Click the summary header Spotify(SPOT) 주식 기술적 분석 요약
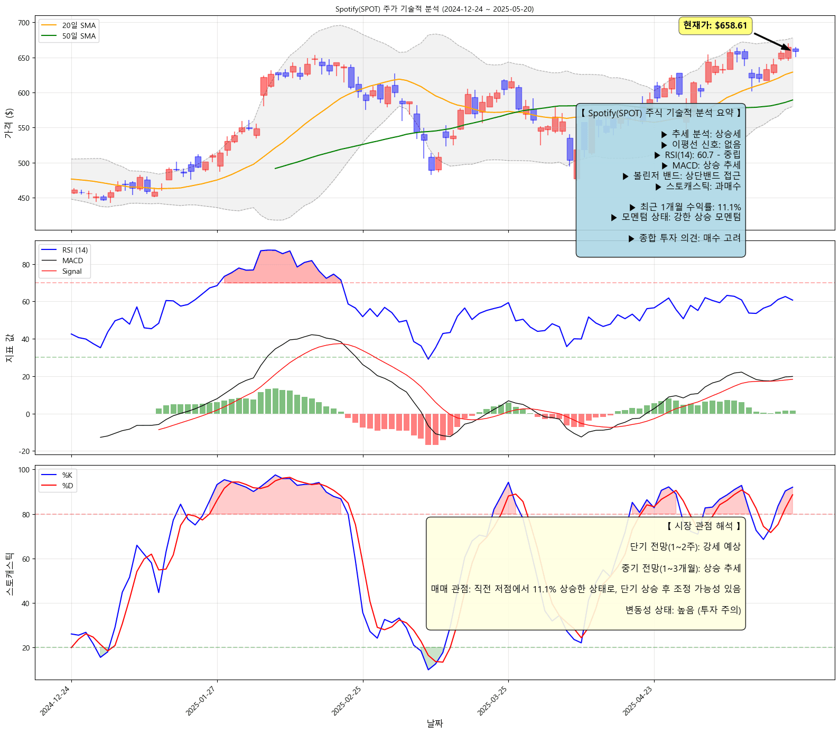The height and width of the screenshot is (734, 840). (x=660, y=113)
